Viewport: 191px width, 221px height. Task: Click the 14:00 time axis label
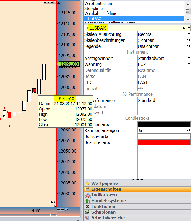click(35, 211)
